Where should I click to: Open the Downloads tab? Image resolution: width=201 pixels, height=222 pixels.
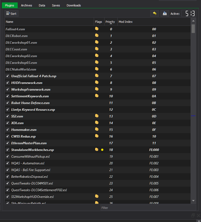(x=74, y=5)
